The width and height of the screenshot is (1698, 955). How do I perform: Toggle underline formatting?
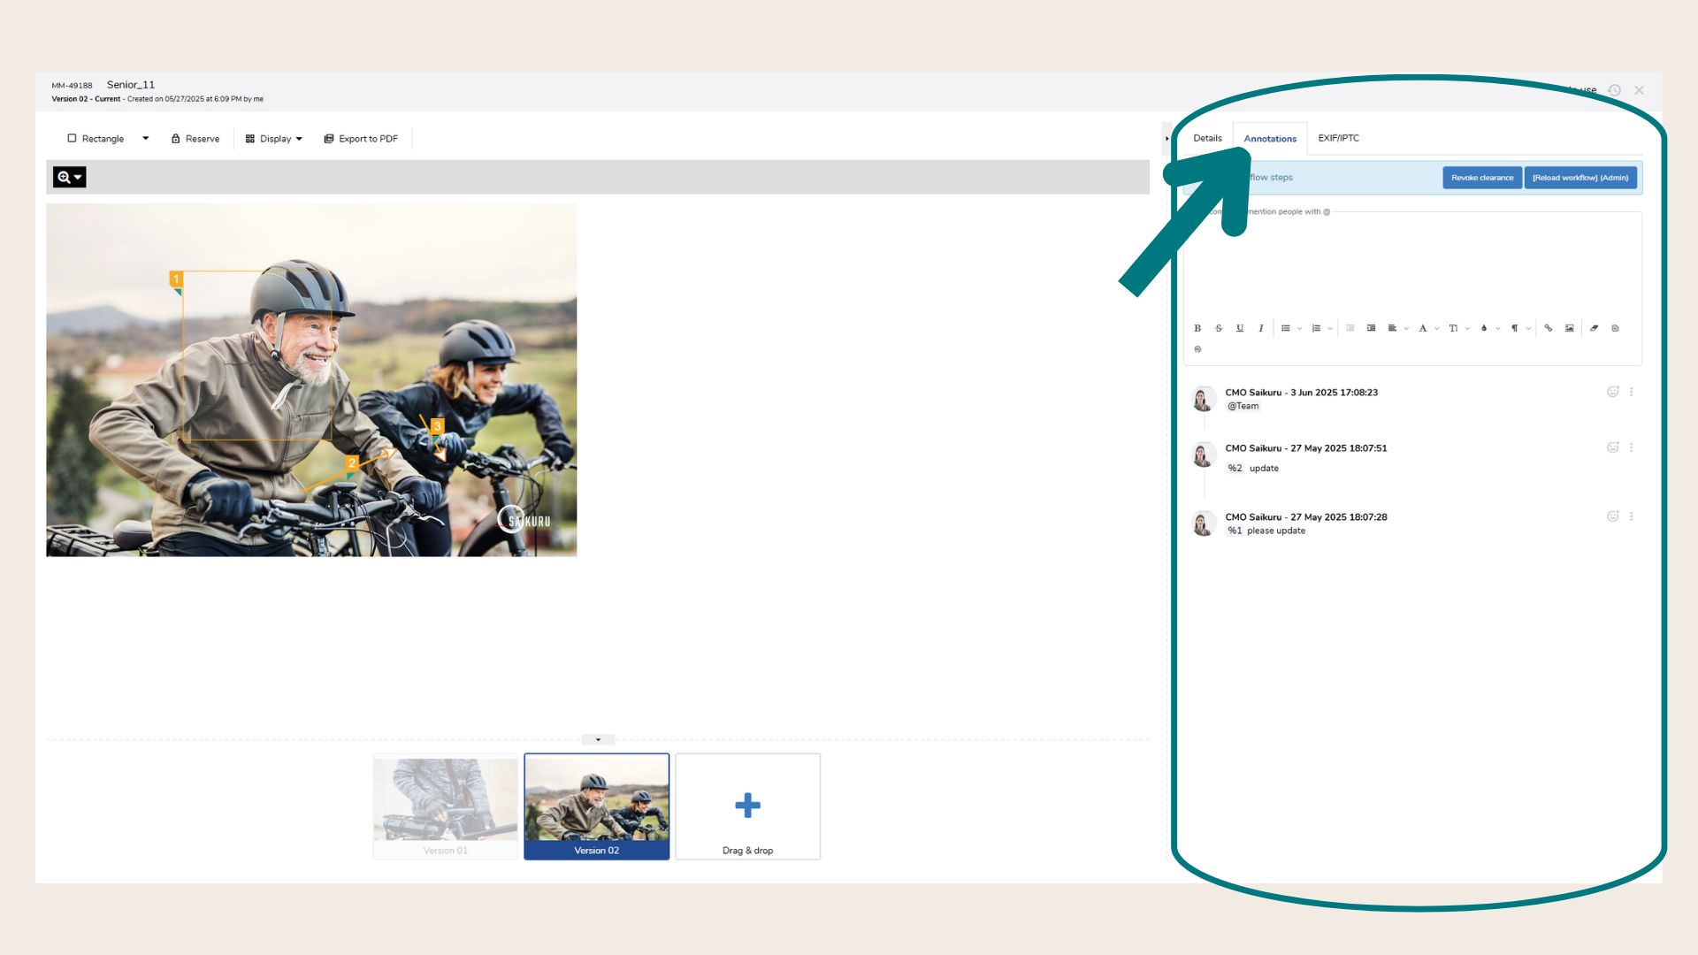(1240, 328)
